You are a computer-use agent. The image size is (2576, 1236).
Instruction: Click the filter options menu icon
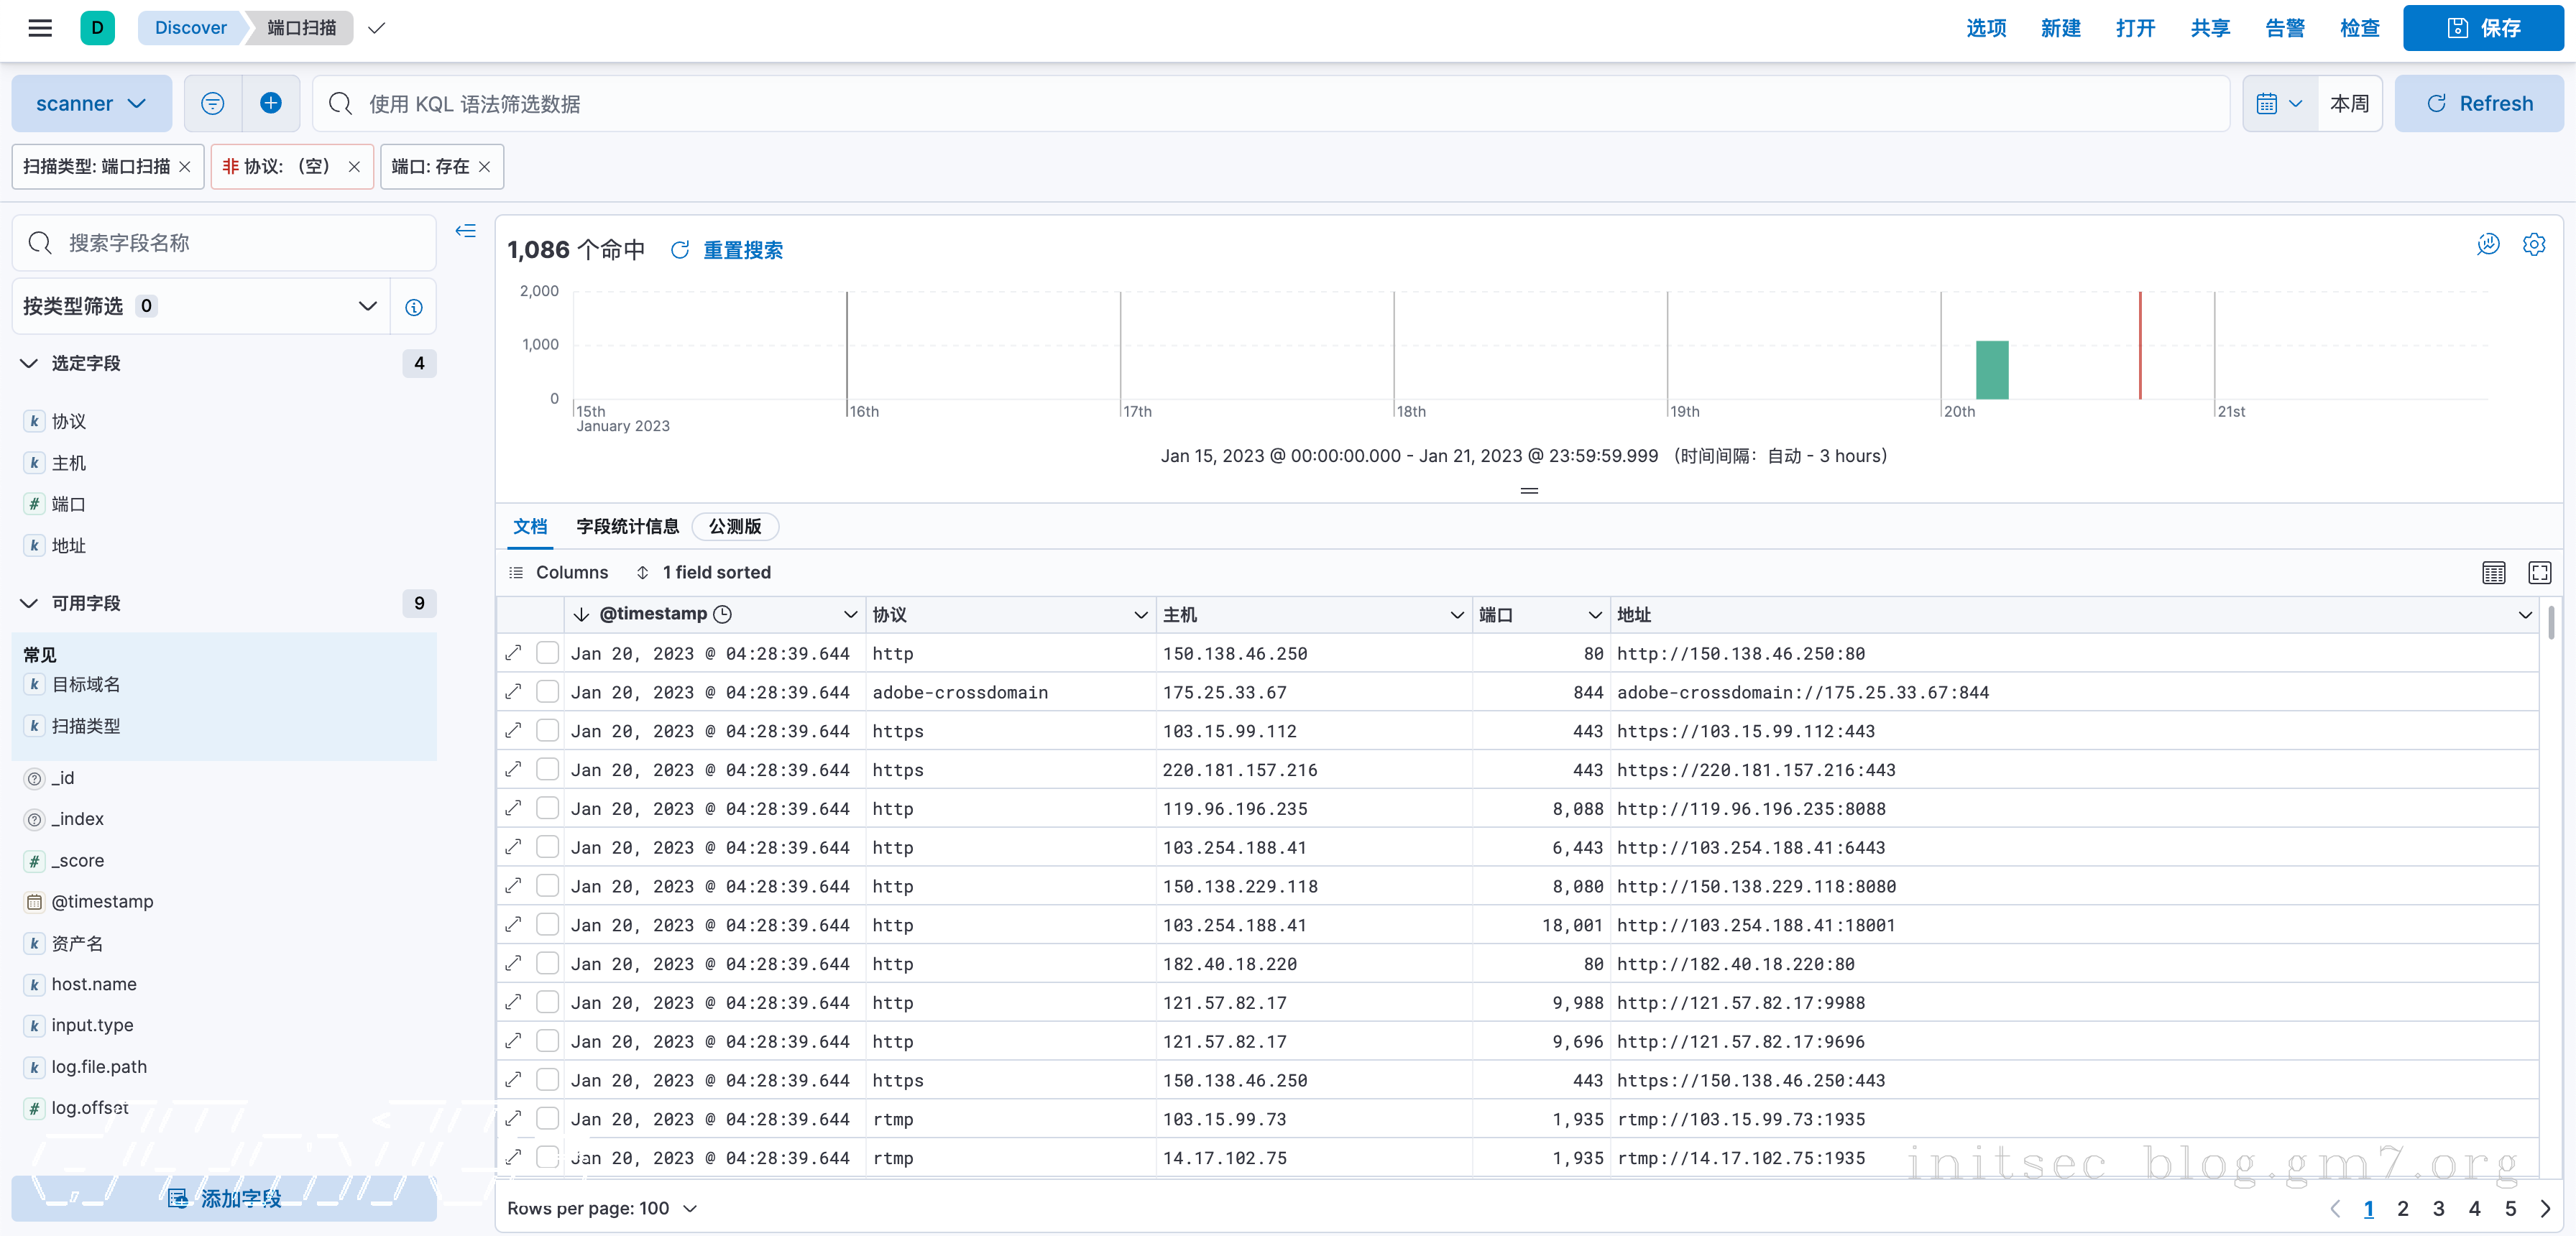pyautogui.click(x=212, y=103)
